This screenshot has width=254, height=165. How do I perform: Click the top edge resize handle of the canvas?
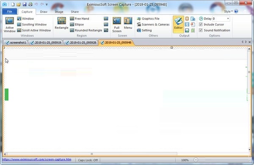tap(172, 48)
